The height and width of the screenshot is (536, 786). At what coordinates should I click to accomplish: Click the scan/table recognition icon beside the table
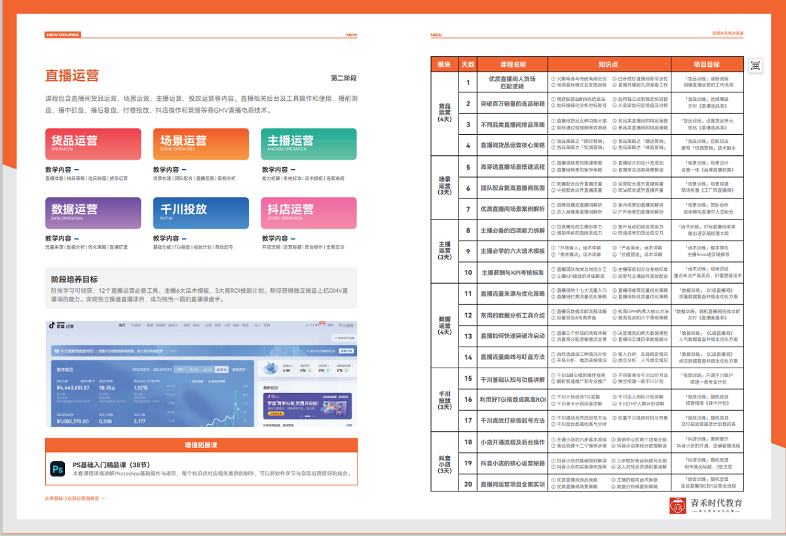pos(755,66)
